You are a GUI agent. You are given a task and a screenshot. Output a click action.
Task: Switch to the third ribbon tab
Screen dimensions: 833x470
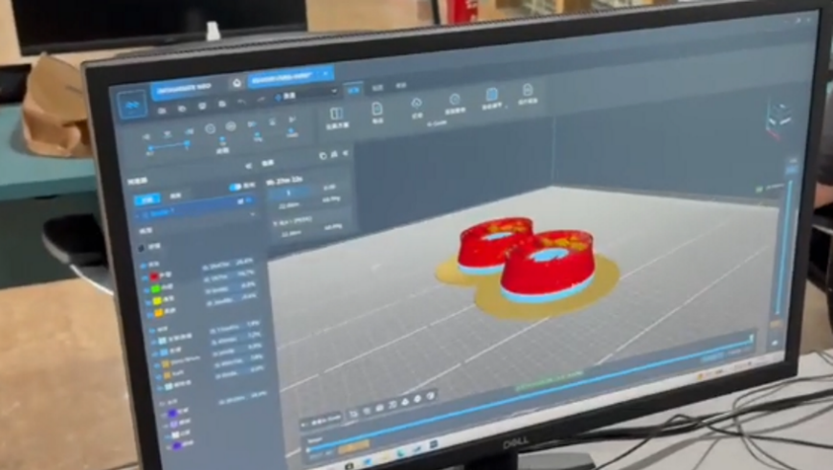tap(401, 85)
